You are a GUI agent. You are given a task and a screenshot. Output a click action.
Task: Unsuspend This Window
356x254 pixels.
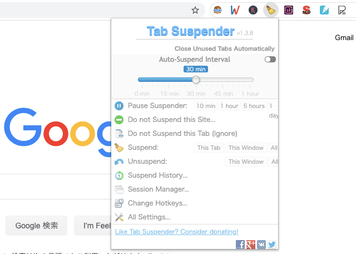(x=246, y=162)
